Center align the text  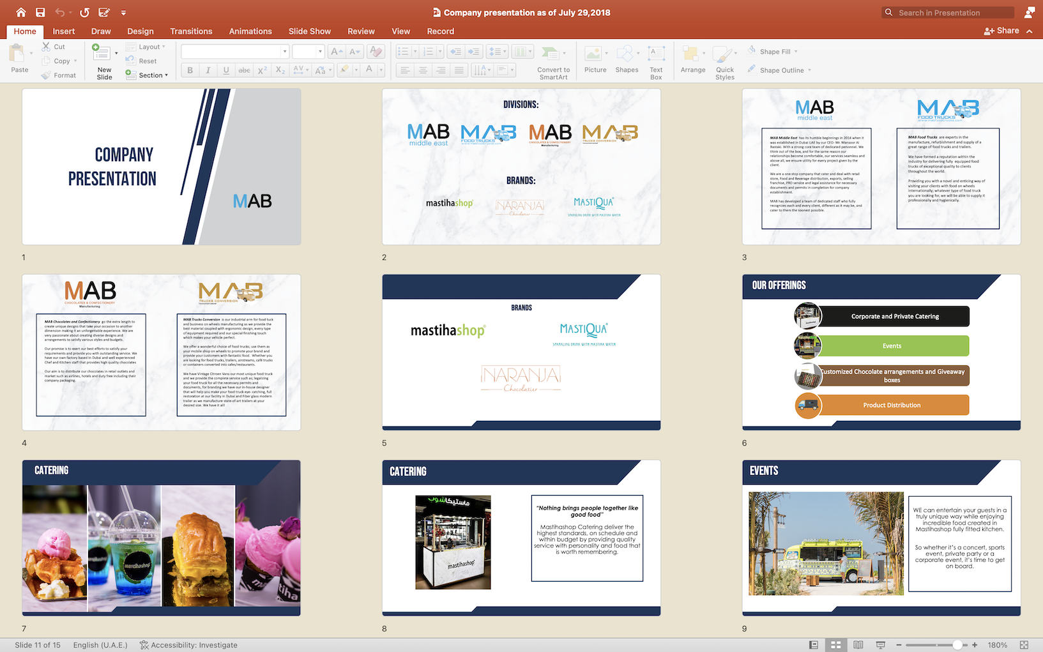[423, 70]
